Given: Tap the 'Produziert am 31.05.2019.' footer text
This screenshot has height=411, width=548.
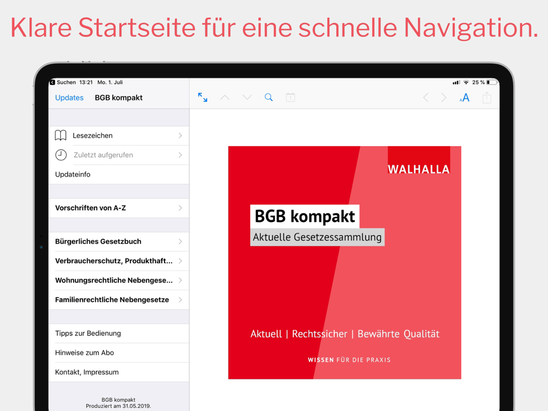Looking at the screenshot, I should pos(118,406).
